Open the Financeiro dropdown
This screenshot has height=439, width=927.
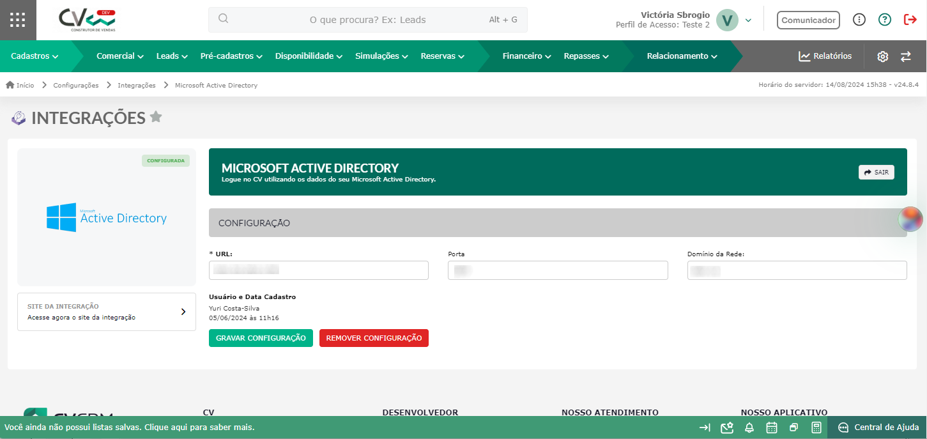pos(526,56)
